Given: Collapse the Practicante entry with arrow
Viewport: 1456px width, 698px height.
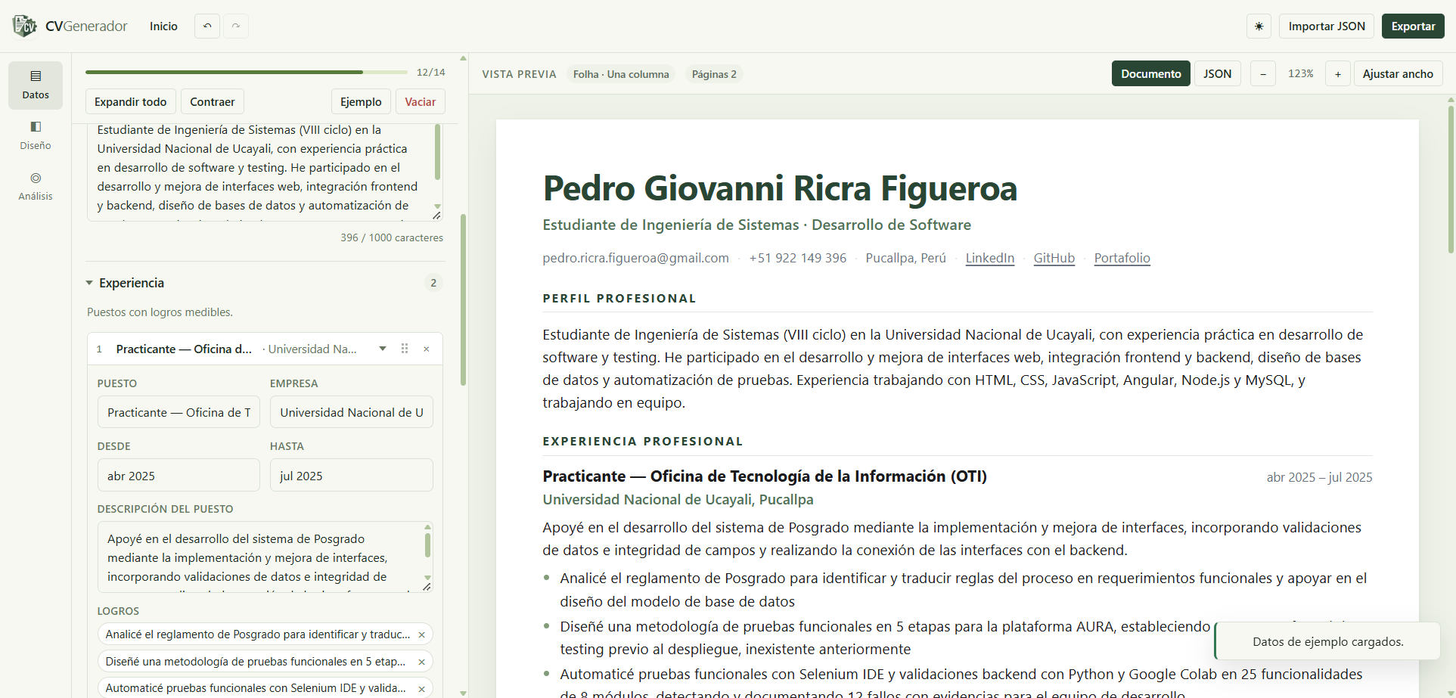Looking at the screenshot, I should point(383,349).
